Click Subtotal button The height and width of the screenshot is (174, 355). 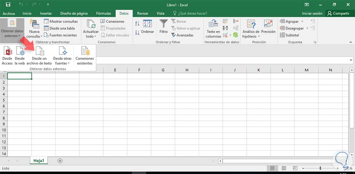coord(290,35)
